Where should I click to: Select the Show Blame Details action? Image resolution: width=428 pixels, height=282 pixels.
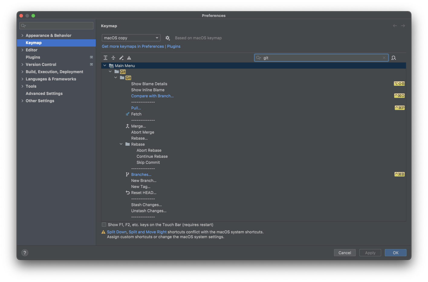pos(149,84)
